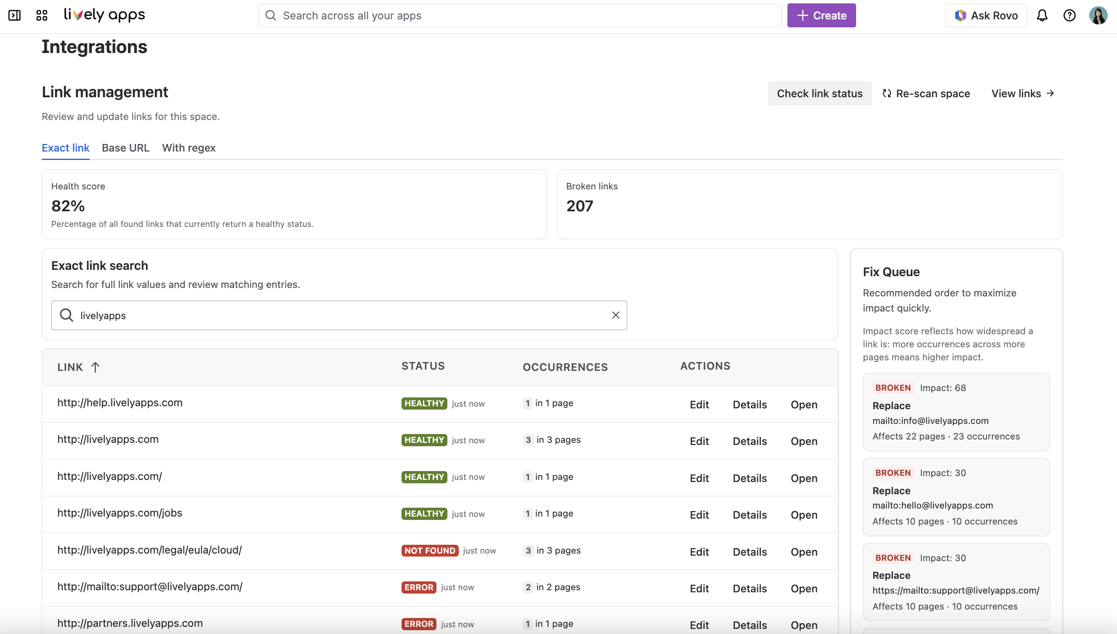Edit the http://help.livelyapps.com entry

(x=699, y=404)
